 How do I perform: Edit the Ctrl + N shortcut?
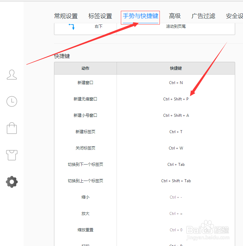point(176,83)
